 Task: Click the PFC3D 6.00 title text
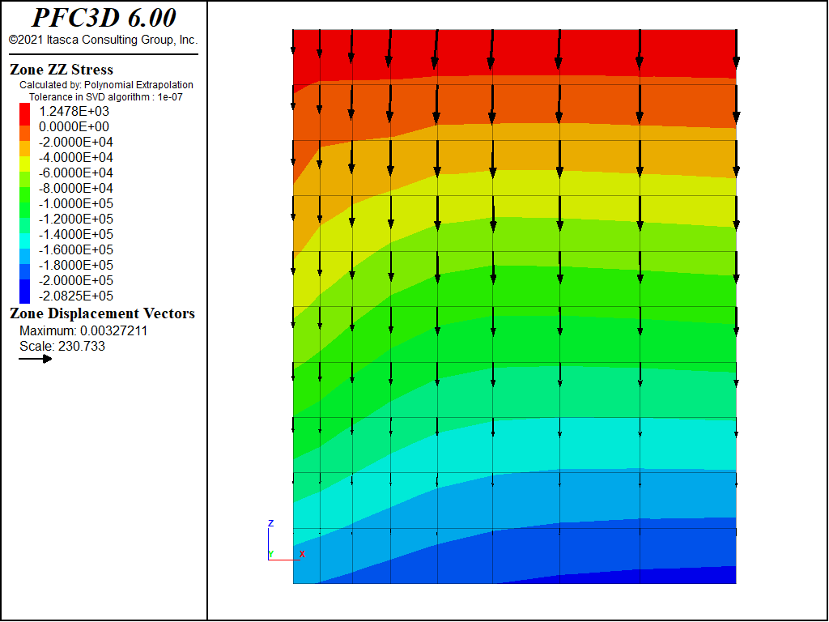104,17
